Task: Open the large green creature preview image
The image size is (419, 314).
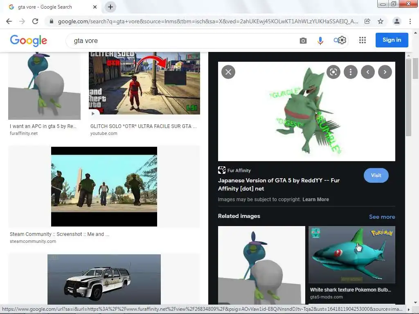Action: (x=306, y=111)
